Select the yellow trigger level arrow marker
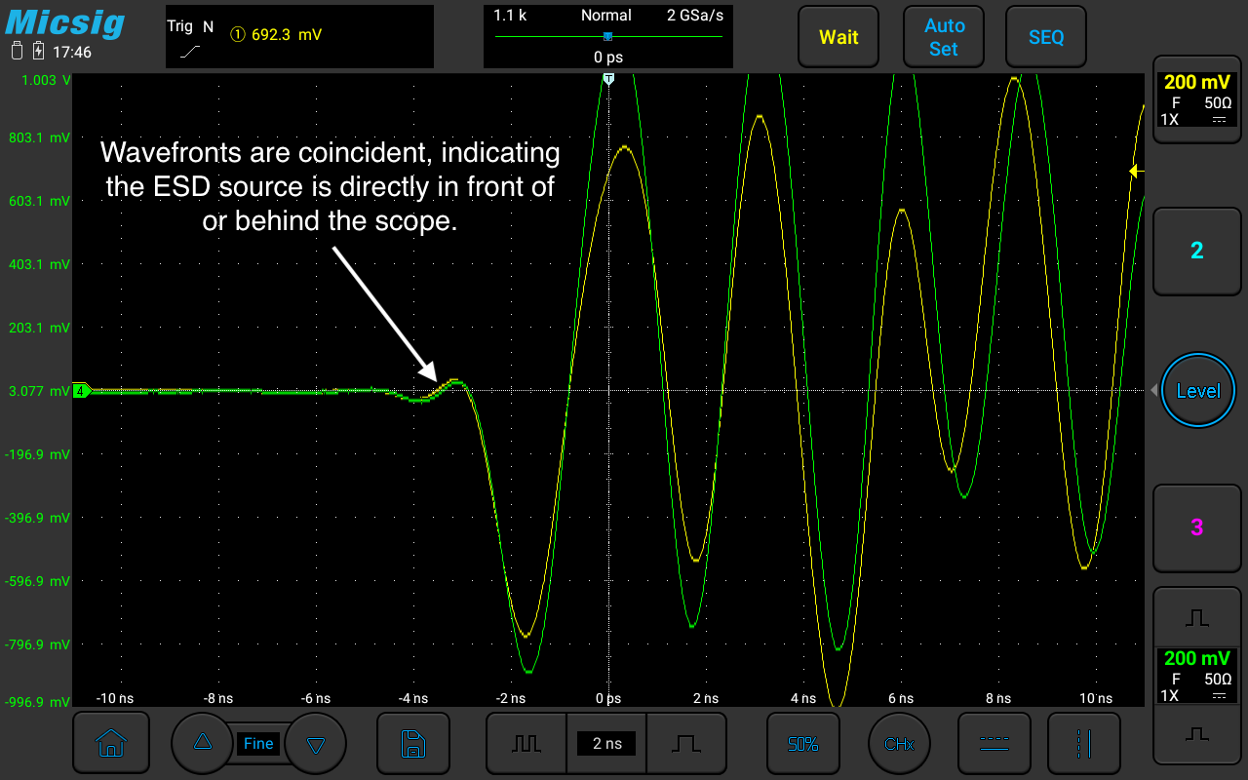This screenshot has height=780, width=1248. (x=1135, y=172)
